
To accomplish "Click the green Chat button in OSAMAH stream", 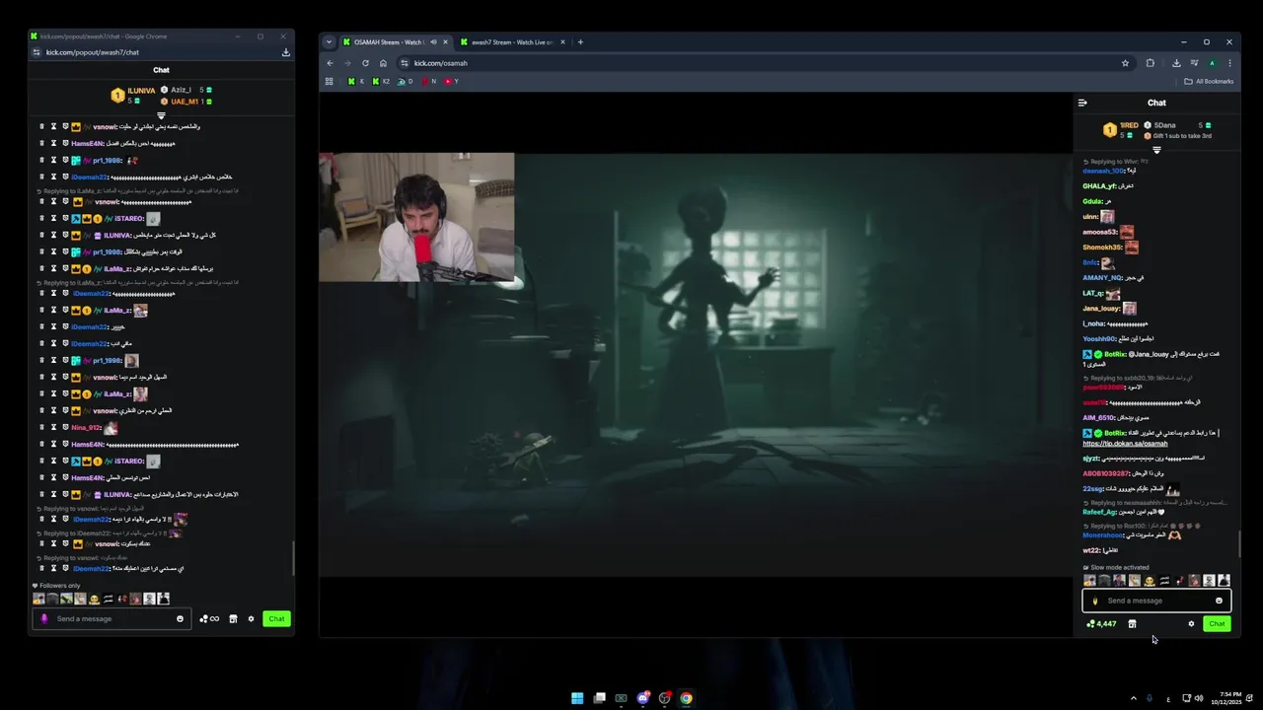I will click(1217, 624).
